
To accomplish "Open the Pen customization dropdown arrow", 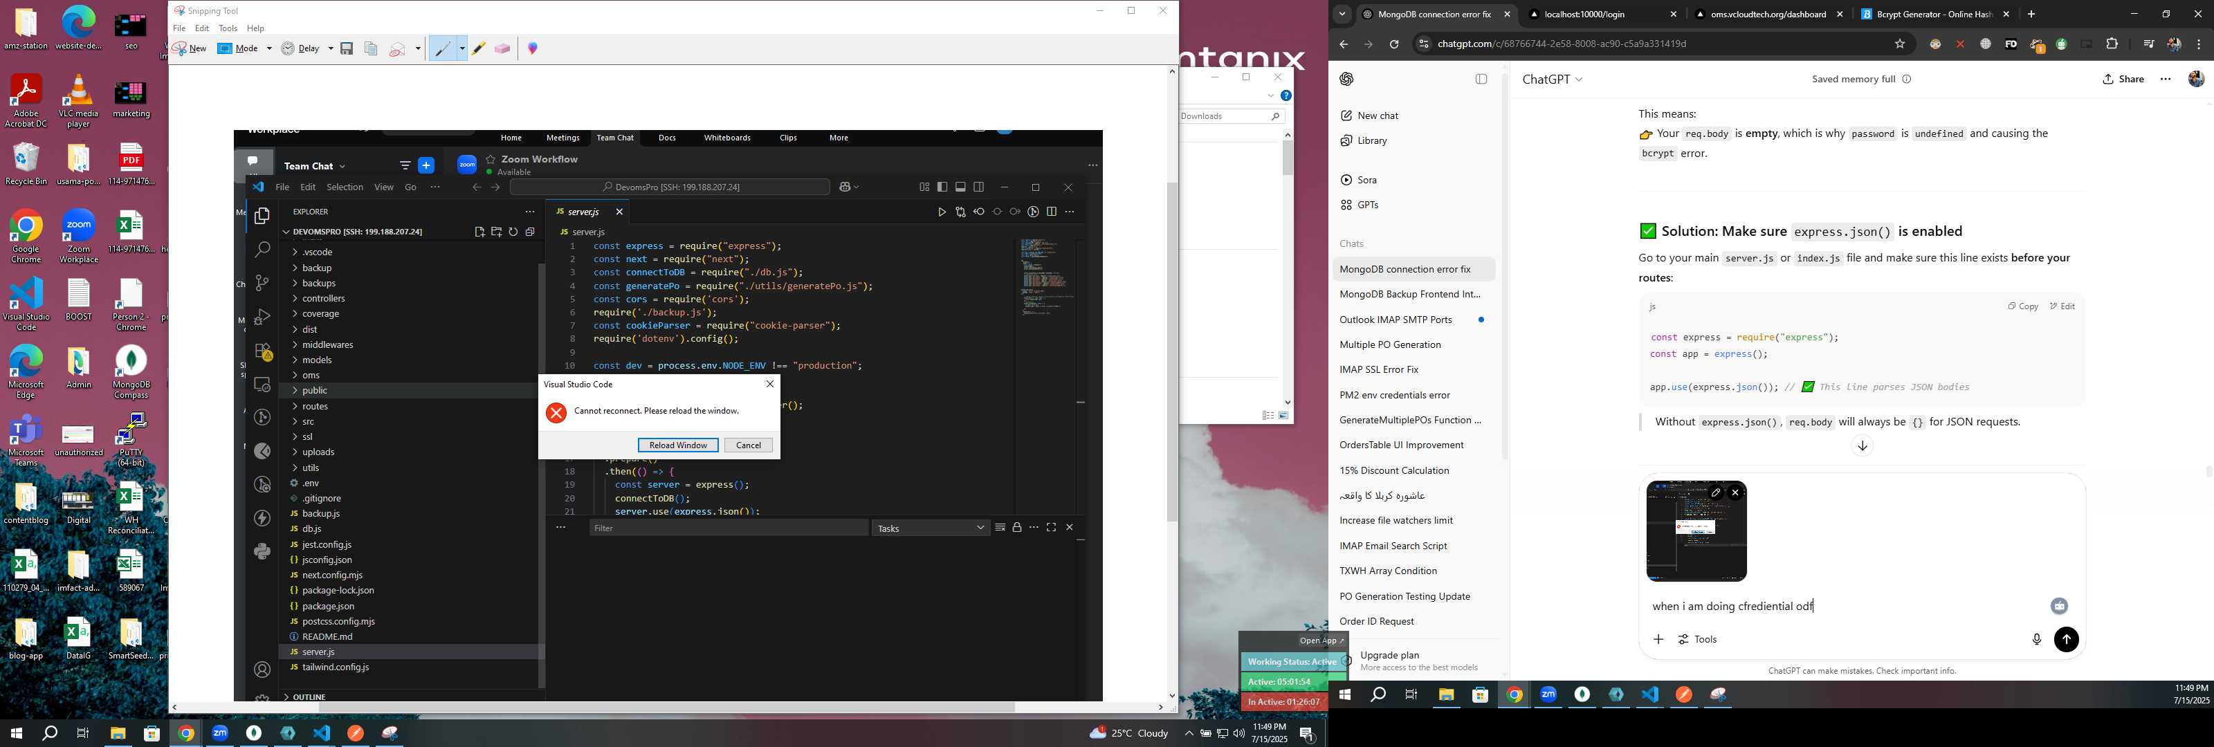I will pos(461,49).
